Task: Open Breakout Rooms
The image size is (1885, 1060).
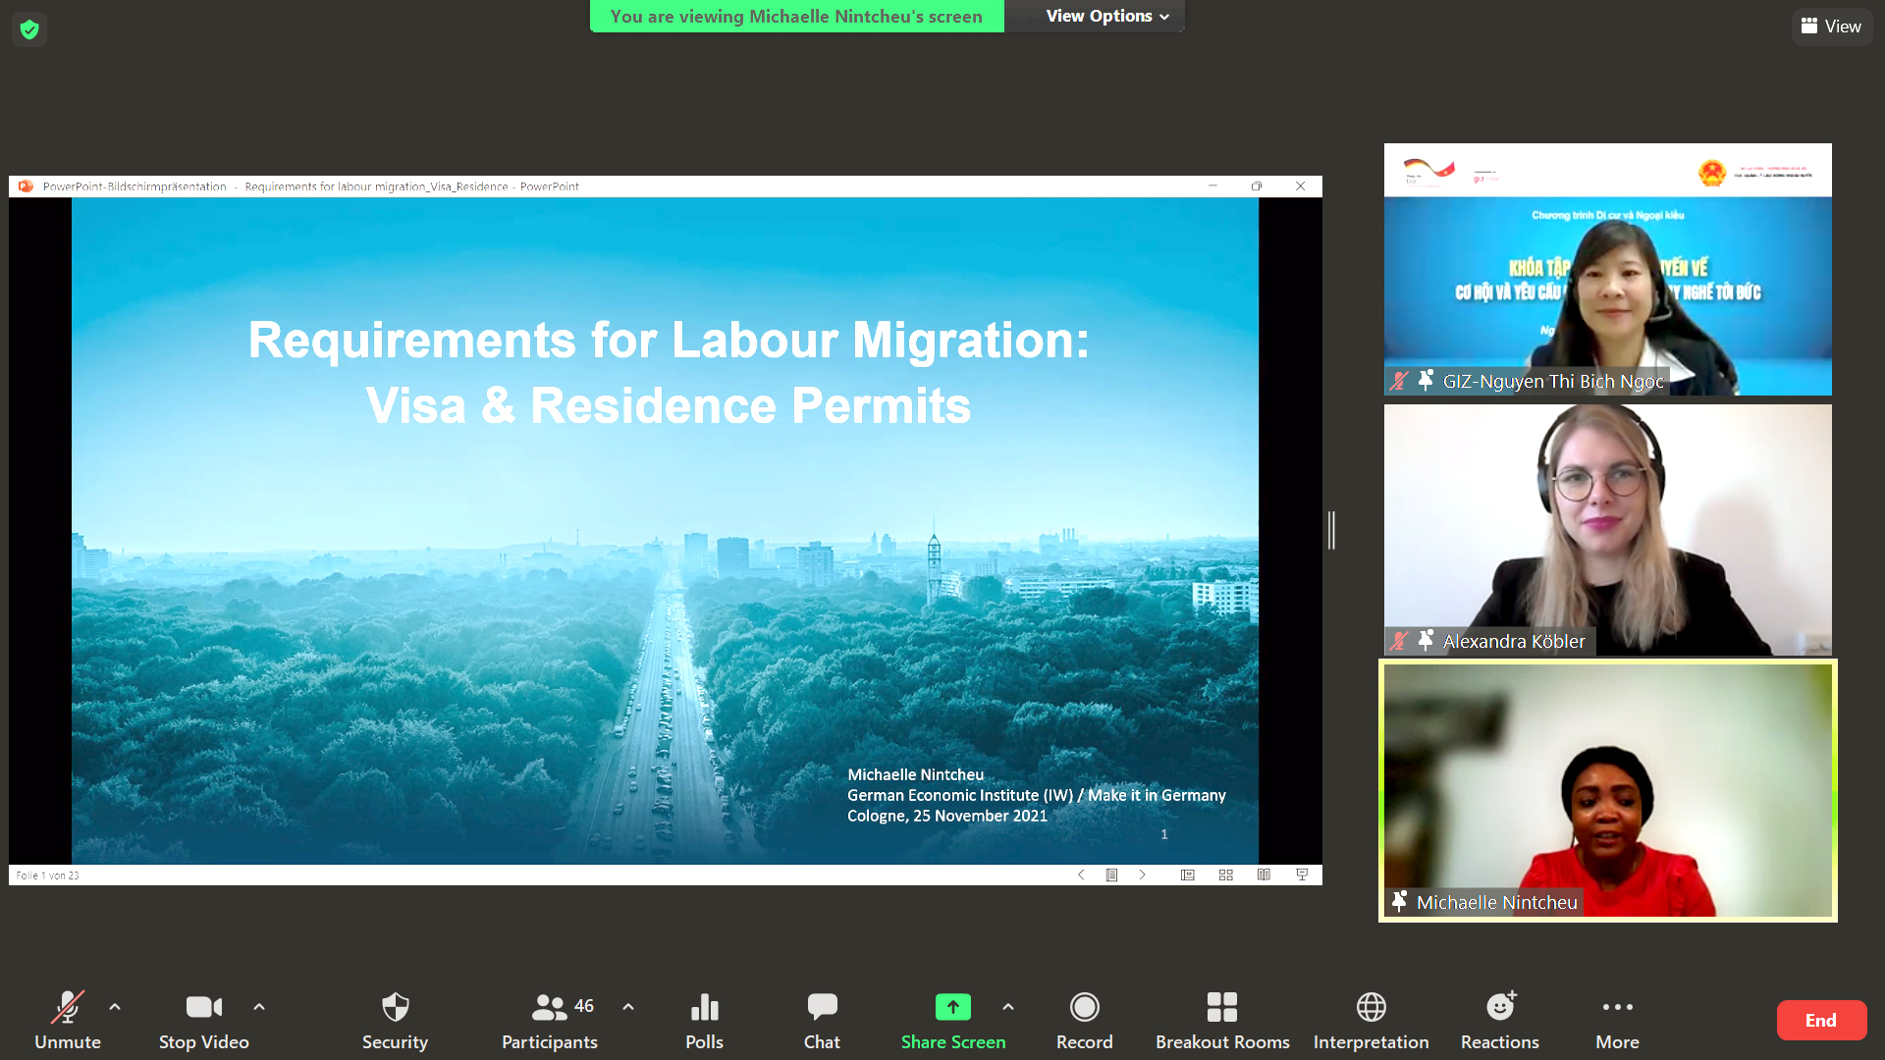Action: coord(1222,1020)
